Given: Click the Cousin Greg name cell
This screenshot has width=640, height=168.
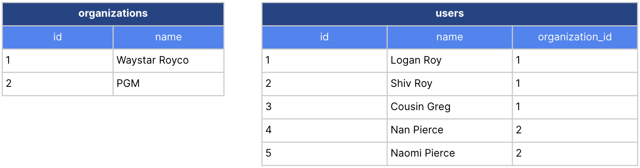Looking at the screenshot, I should click(449, 107).
